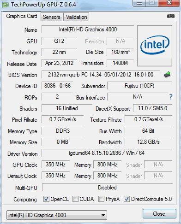Click the Intel vendor logo

(x=155, y=46)
